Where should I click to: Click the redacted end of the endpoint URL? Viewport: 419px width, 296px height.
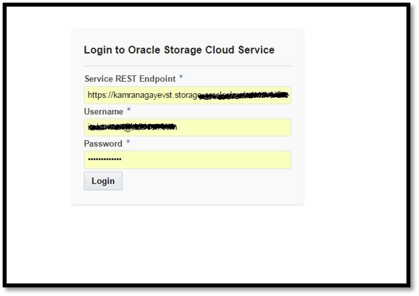point(251,95)
